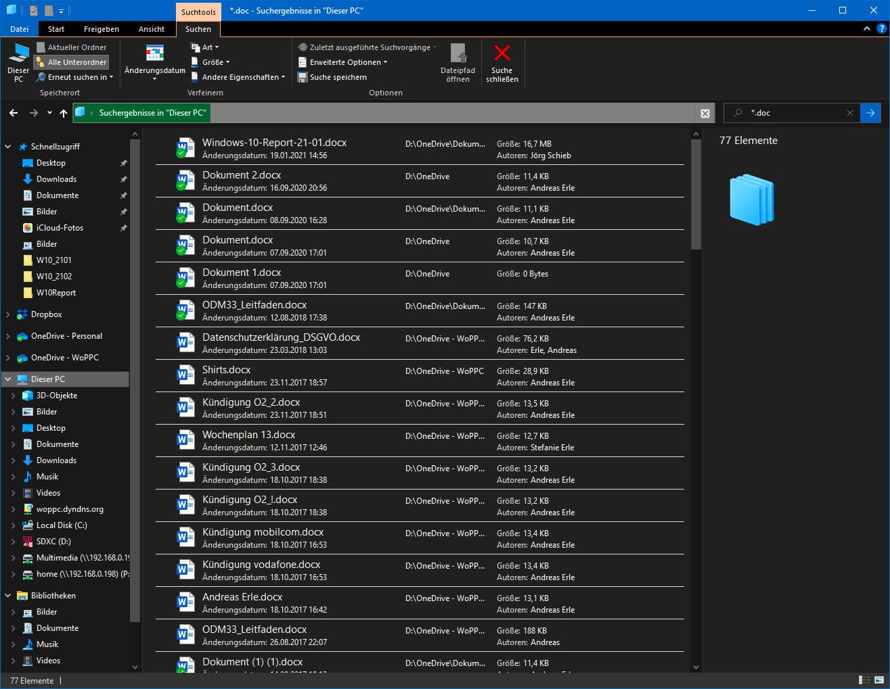Click the help question mark icon

click(881, 29)
